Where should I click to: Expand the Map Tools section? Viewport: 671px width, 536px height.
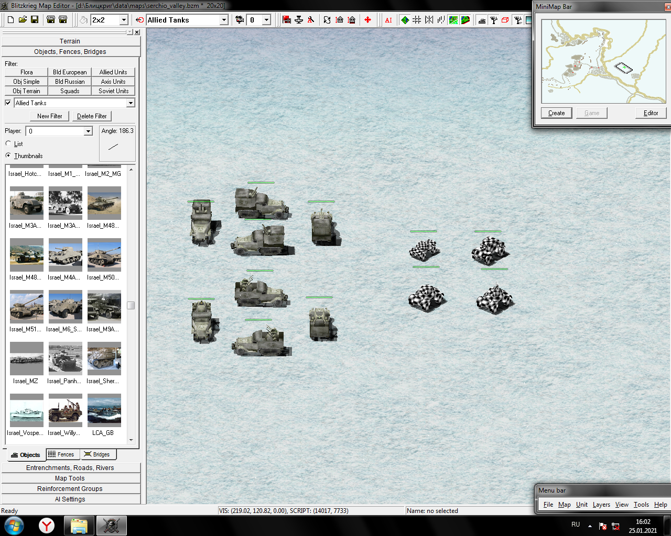[70, 478]
